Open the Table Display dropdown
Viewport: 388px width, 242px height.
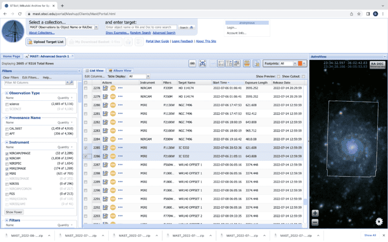[148, 76]
